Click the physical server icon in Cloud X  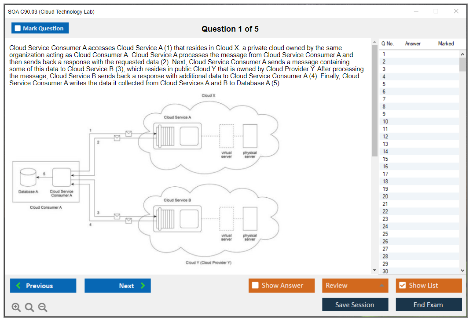[250, 137]
